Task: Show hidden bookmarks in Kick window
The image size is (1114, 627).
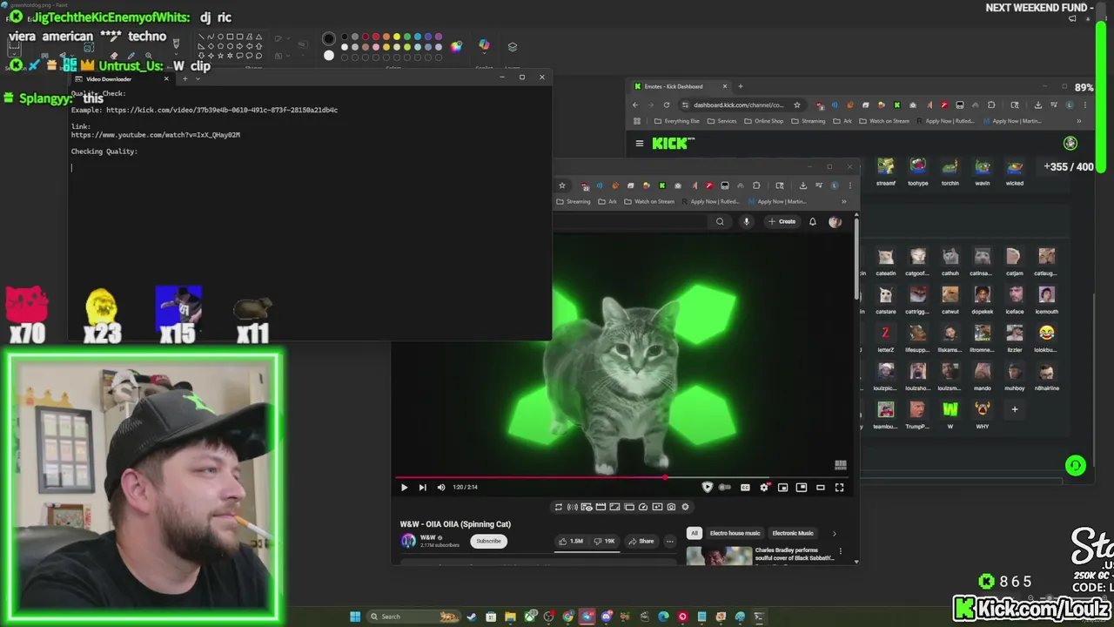Action: (x=1079, y=121)
